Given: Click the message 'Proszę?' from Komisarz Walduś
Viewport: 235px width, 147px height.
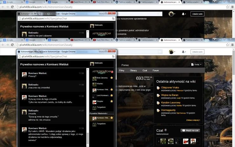Looking at the screenshot, I should (x=32, y=76).
